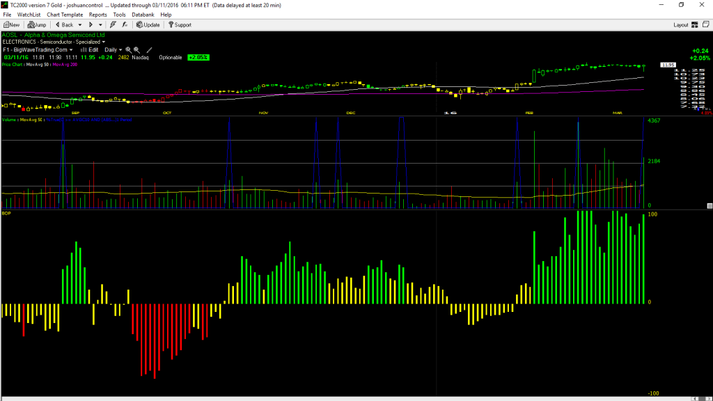Expand the Back history dropdown arrow
This screenshot has width=713, height=401.
[x=80, y=25]
